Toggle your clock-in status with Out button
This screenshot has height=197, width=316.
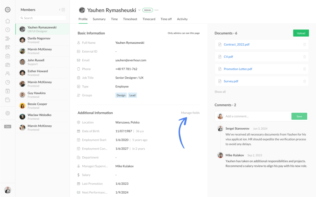[7, 126]
